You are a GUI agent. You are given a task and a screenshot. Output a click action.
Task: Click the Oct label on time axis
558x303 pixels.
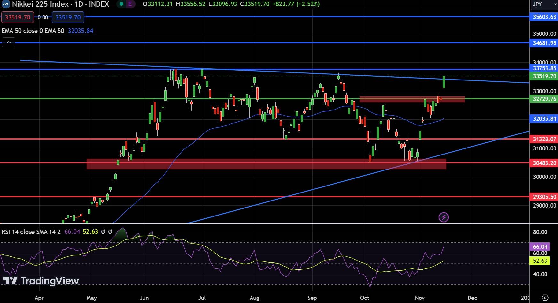click(365, 298)
